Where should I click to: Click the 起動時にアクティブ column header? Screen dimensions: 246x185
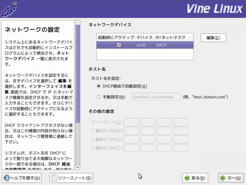[x=115, y=37]
